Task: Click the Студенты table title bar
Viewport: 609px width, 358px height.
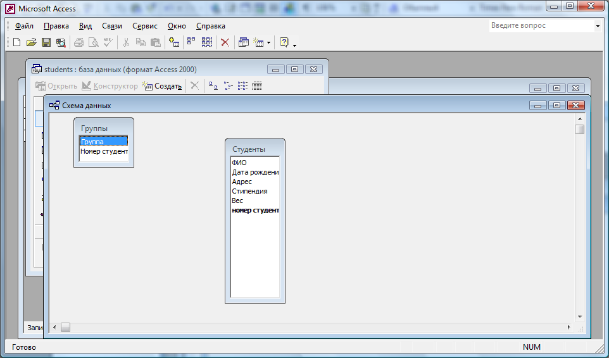Action: (255, 149)
